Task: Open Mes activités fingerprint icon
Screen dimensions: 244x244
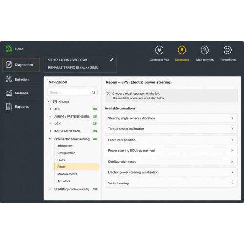Action: (x=204, y=50)
